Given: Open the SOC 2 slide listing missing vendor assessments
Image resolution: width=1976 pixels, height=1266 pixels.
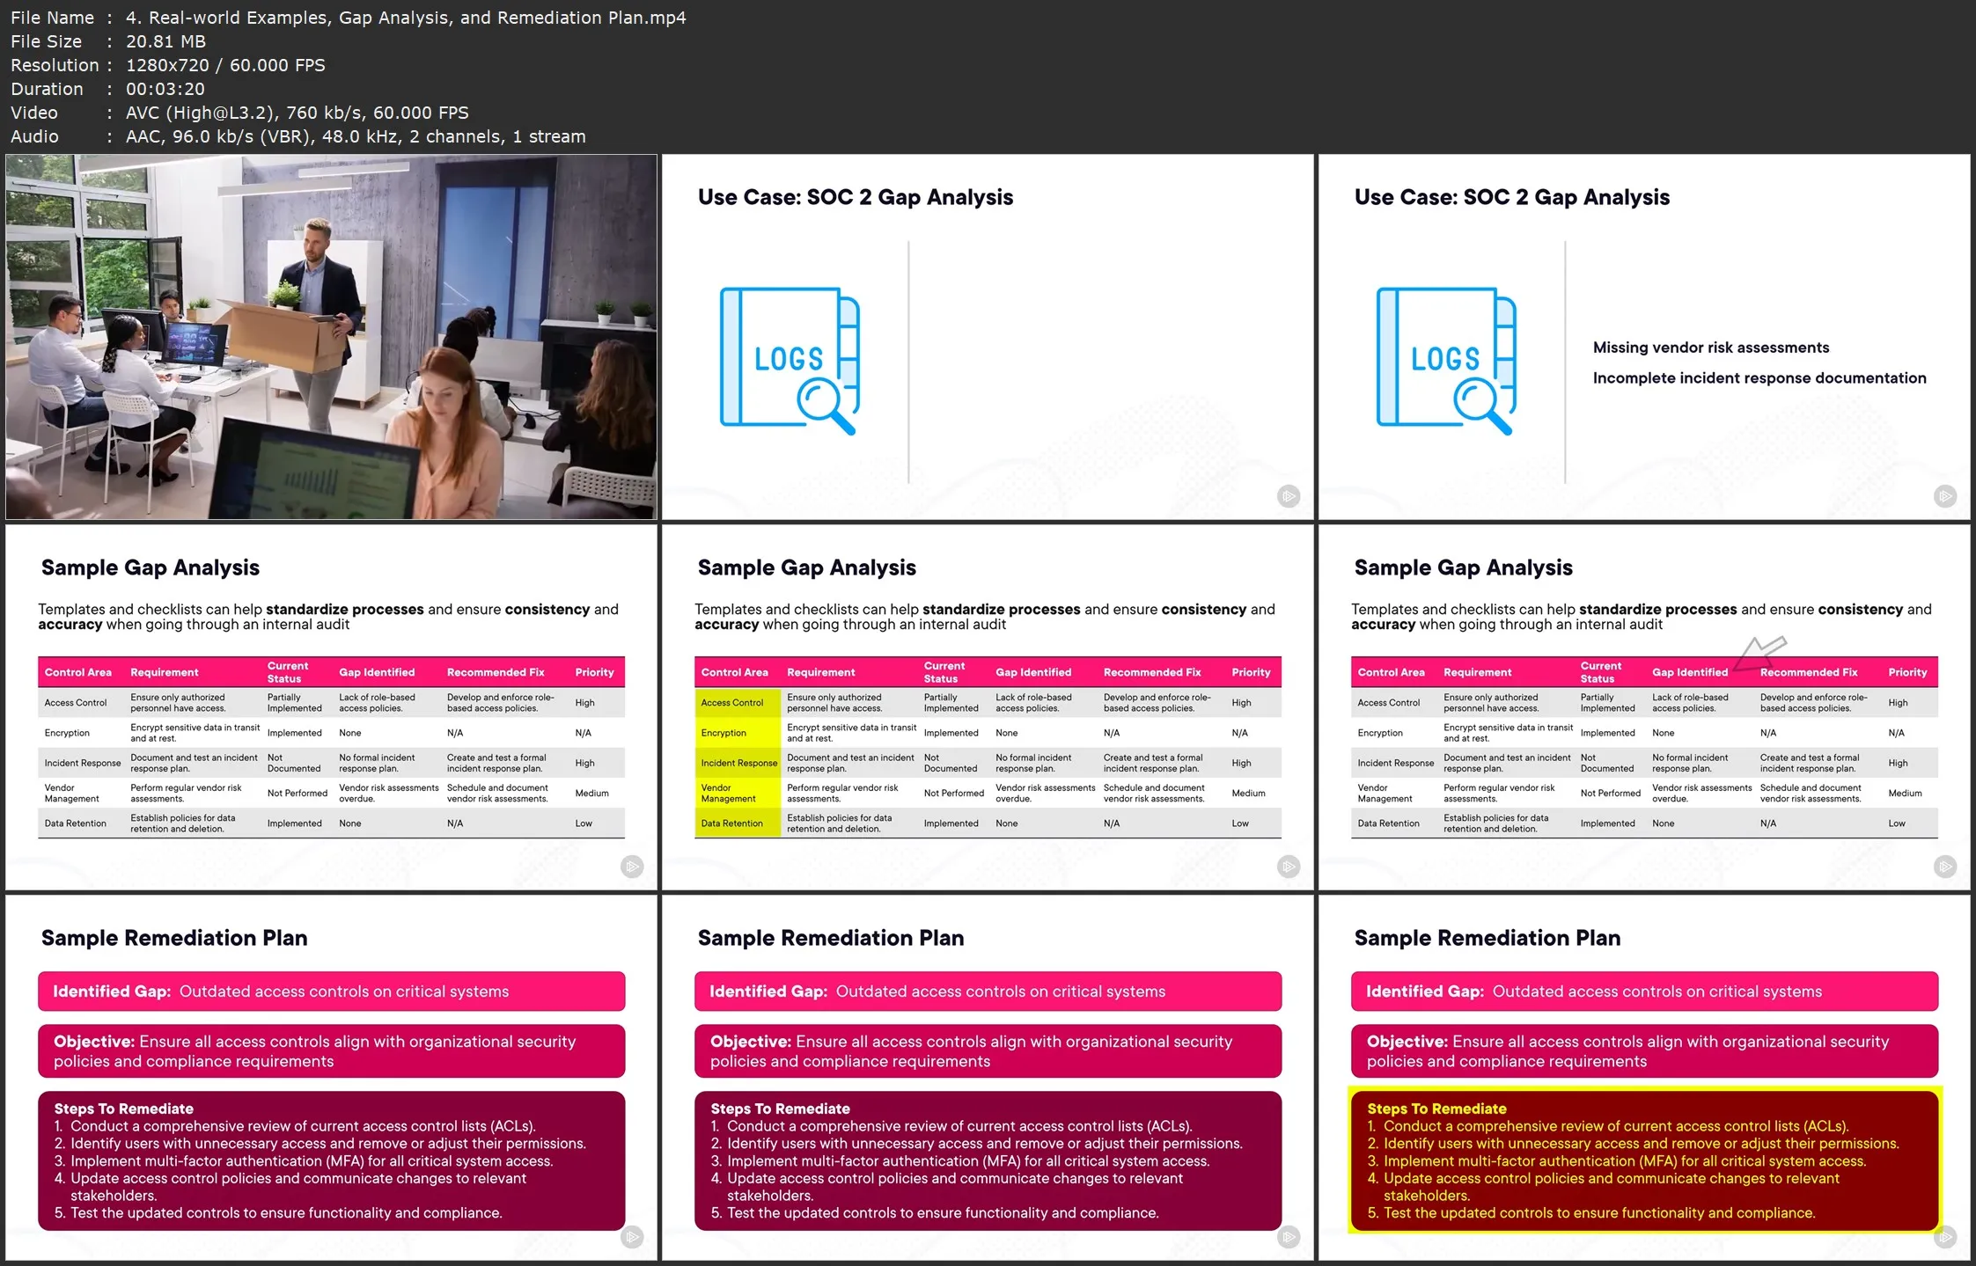Looking at the screenshot, I should [x=1644, y=337].
